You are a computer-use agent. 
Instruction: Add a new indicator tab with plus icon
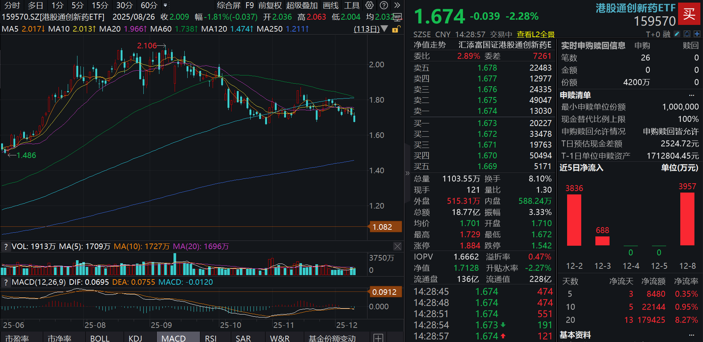click(378, 338)
